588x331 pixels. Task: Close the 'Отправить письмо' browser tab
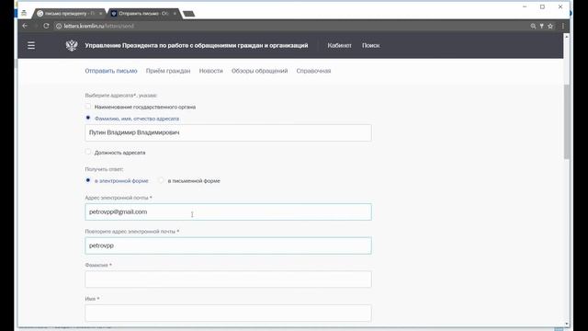coord(175,14)
